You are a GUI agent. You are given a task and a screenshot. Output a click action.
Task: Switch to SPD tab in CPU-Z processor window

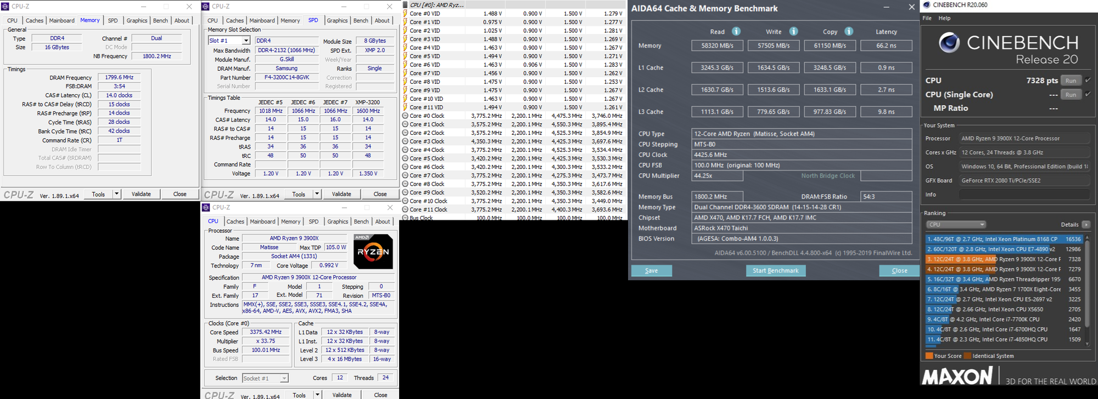coord(313,222)
